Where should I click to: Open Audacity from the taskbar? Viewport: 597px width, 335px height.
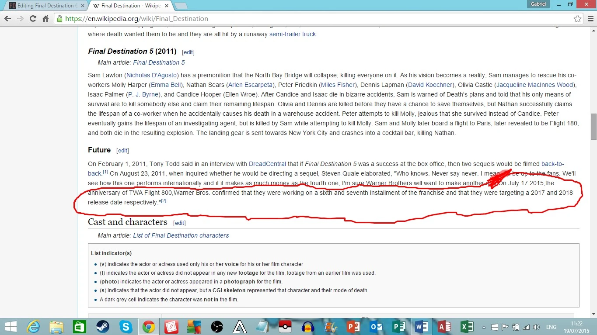pos(308,326)
